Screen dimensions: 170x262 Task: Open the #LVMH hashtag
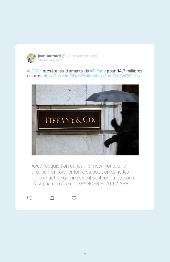[x=34, y=71]
